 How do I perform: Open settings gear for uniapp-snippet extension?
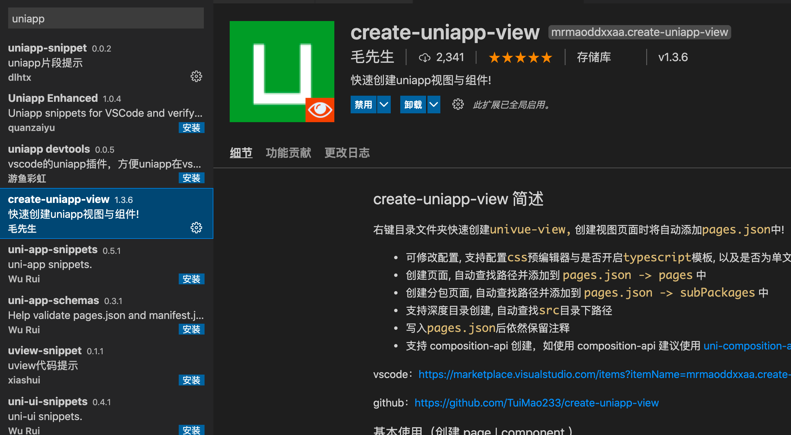click(x=196, y=76)
